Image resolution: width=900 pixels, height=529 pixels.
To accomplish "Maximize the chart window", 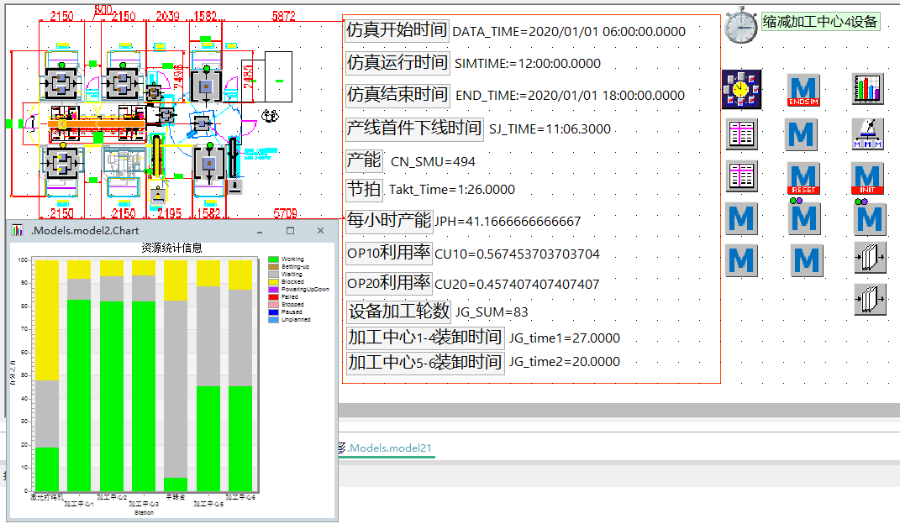I will point(290,230).
